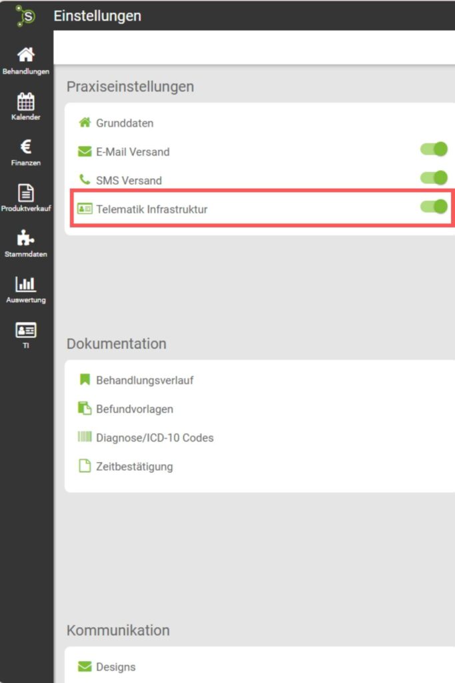Open the E-Mail Versand settings entry
Image resolution: width=455 pixels, height=683 pixels.
click(x=133, y=152)
